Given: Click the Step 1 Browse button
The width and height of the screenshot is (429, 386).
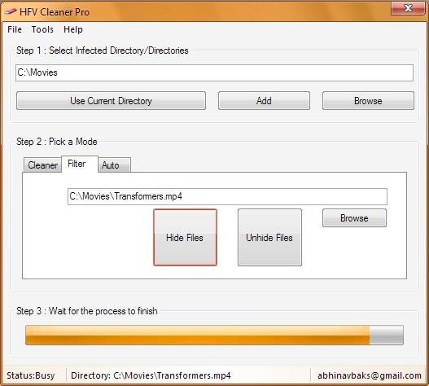Looking at the screenshot, I should point(368,101).
